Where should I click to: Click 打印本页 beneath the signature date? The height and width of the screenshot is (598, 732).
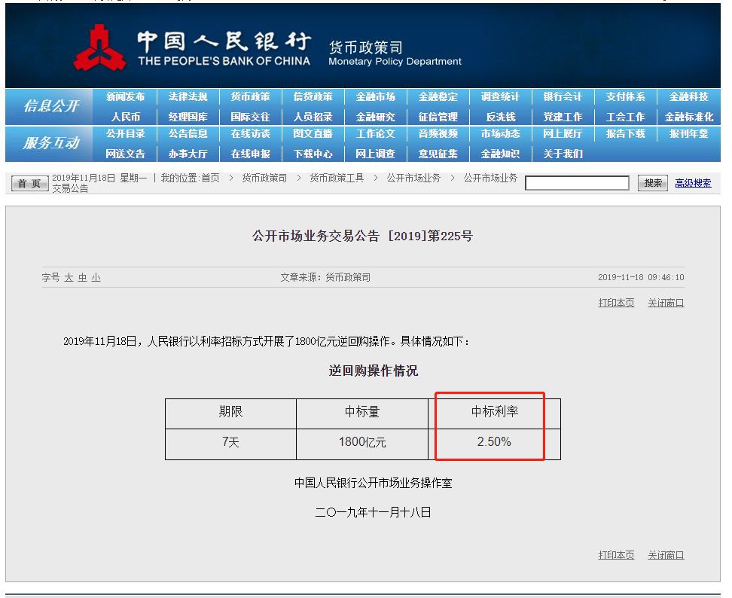[x=616, y=555]
